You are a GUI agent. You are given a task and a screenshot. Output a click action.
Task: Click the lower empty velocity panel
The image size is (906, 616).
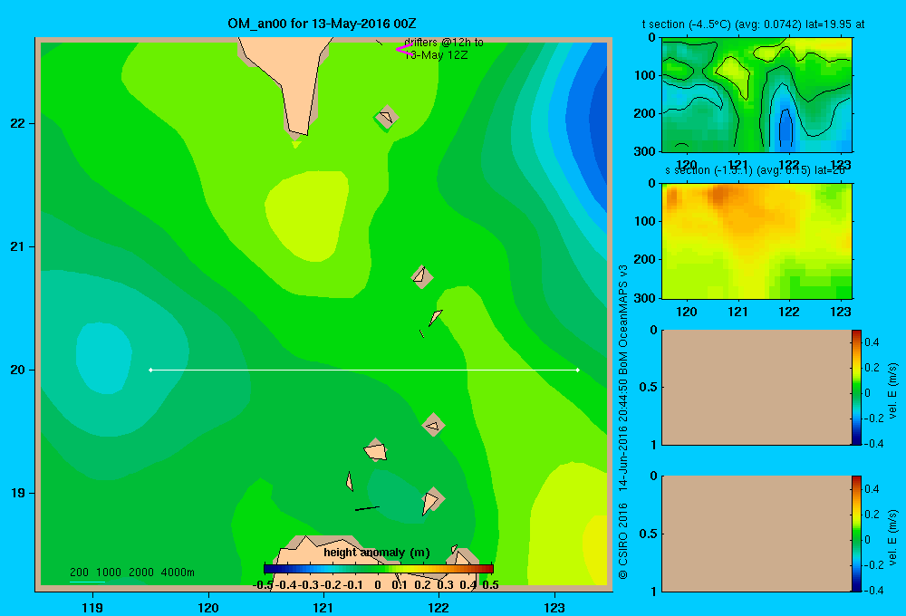[x=757, y=534]
